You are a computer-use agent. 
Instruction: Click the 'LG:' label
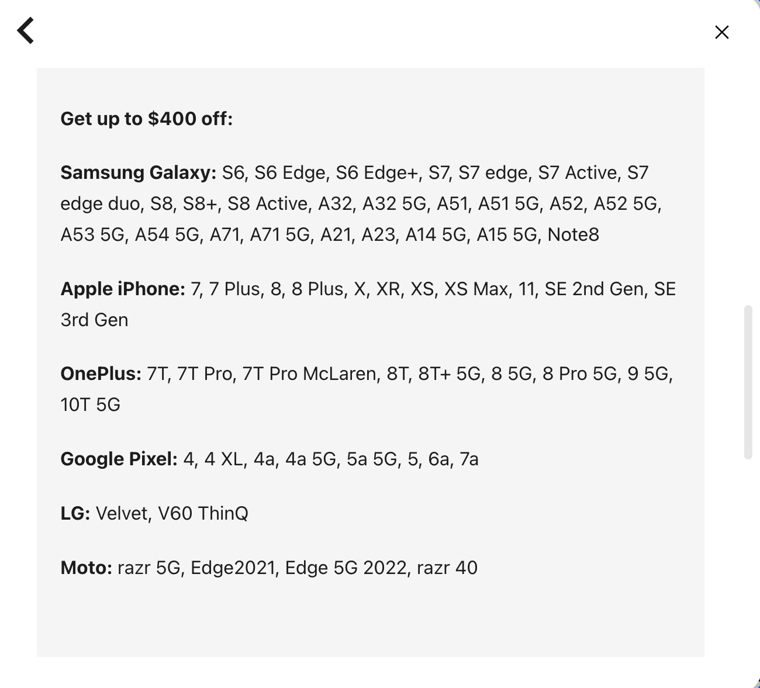(75, 513)
